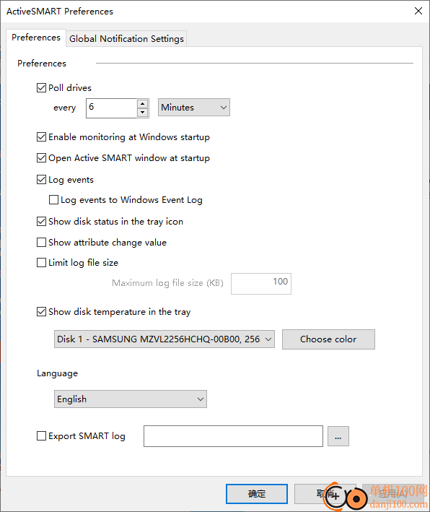The height and width of the screenshot is (512, 430).
Task: Confirm with the 确定 button
Action: tap(257, 494)
